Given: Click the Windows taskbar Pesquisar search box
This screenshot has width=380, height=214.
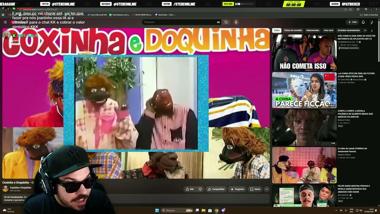Looking at the screenshot, I should click(x=177, y=210).
